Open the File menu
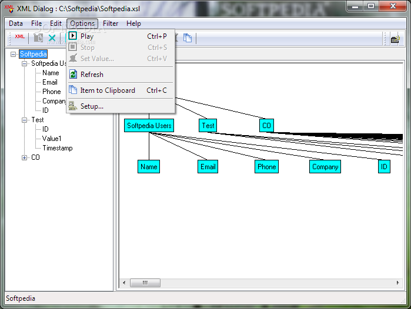This screenshot has height=309, width=411. click(x=36, y=23)
